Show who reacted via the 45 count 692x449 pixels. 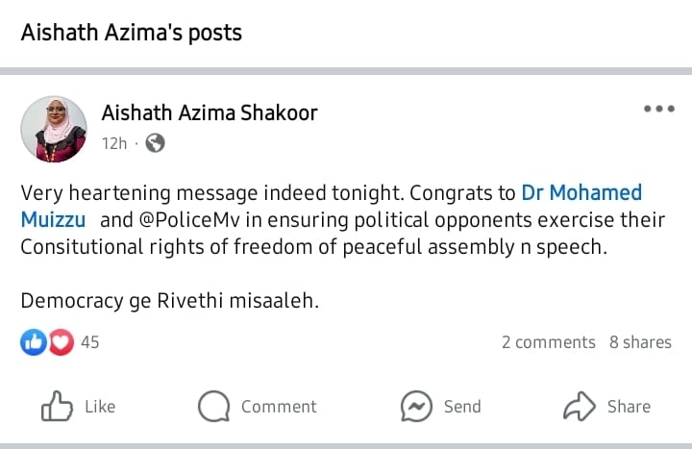[x=90, y=342]
